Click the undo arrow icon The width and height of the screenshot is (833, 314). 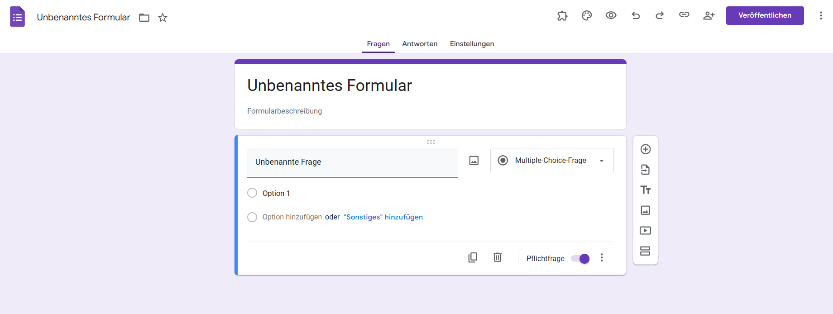coord(636,16)
